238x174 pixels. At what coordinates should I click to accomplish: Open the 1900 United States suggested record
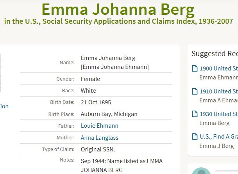click(219, 69)
